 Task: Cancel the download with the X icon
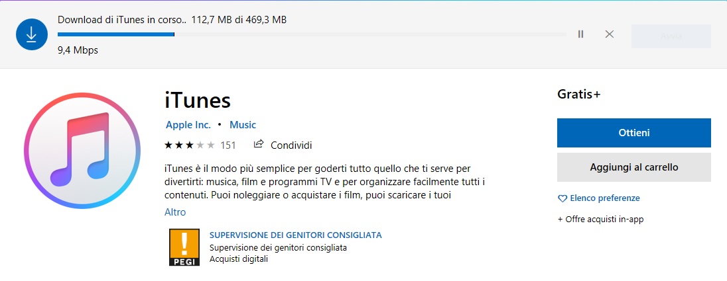[610, 34]
